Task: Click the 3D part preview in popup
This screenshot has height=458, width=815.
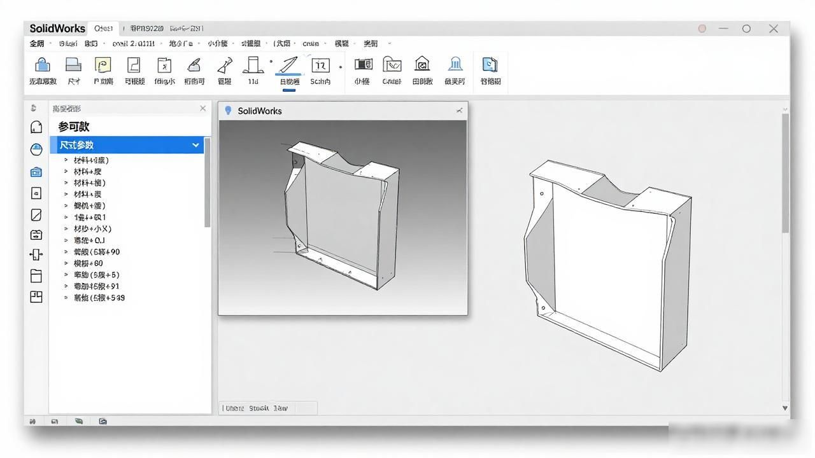Action: 342,216
